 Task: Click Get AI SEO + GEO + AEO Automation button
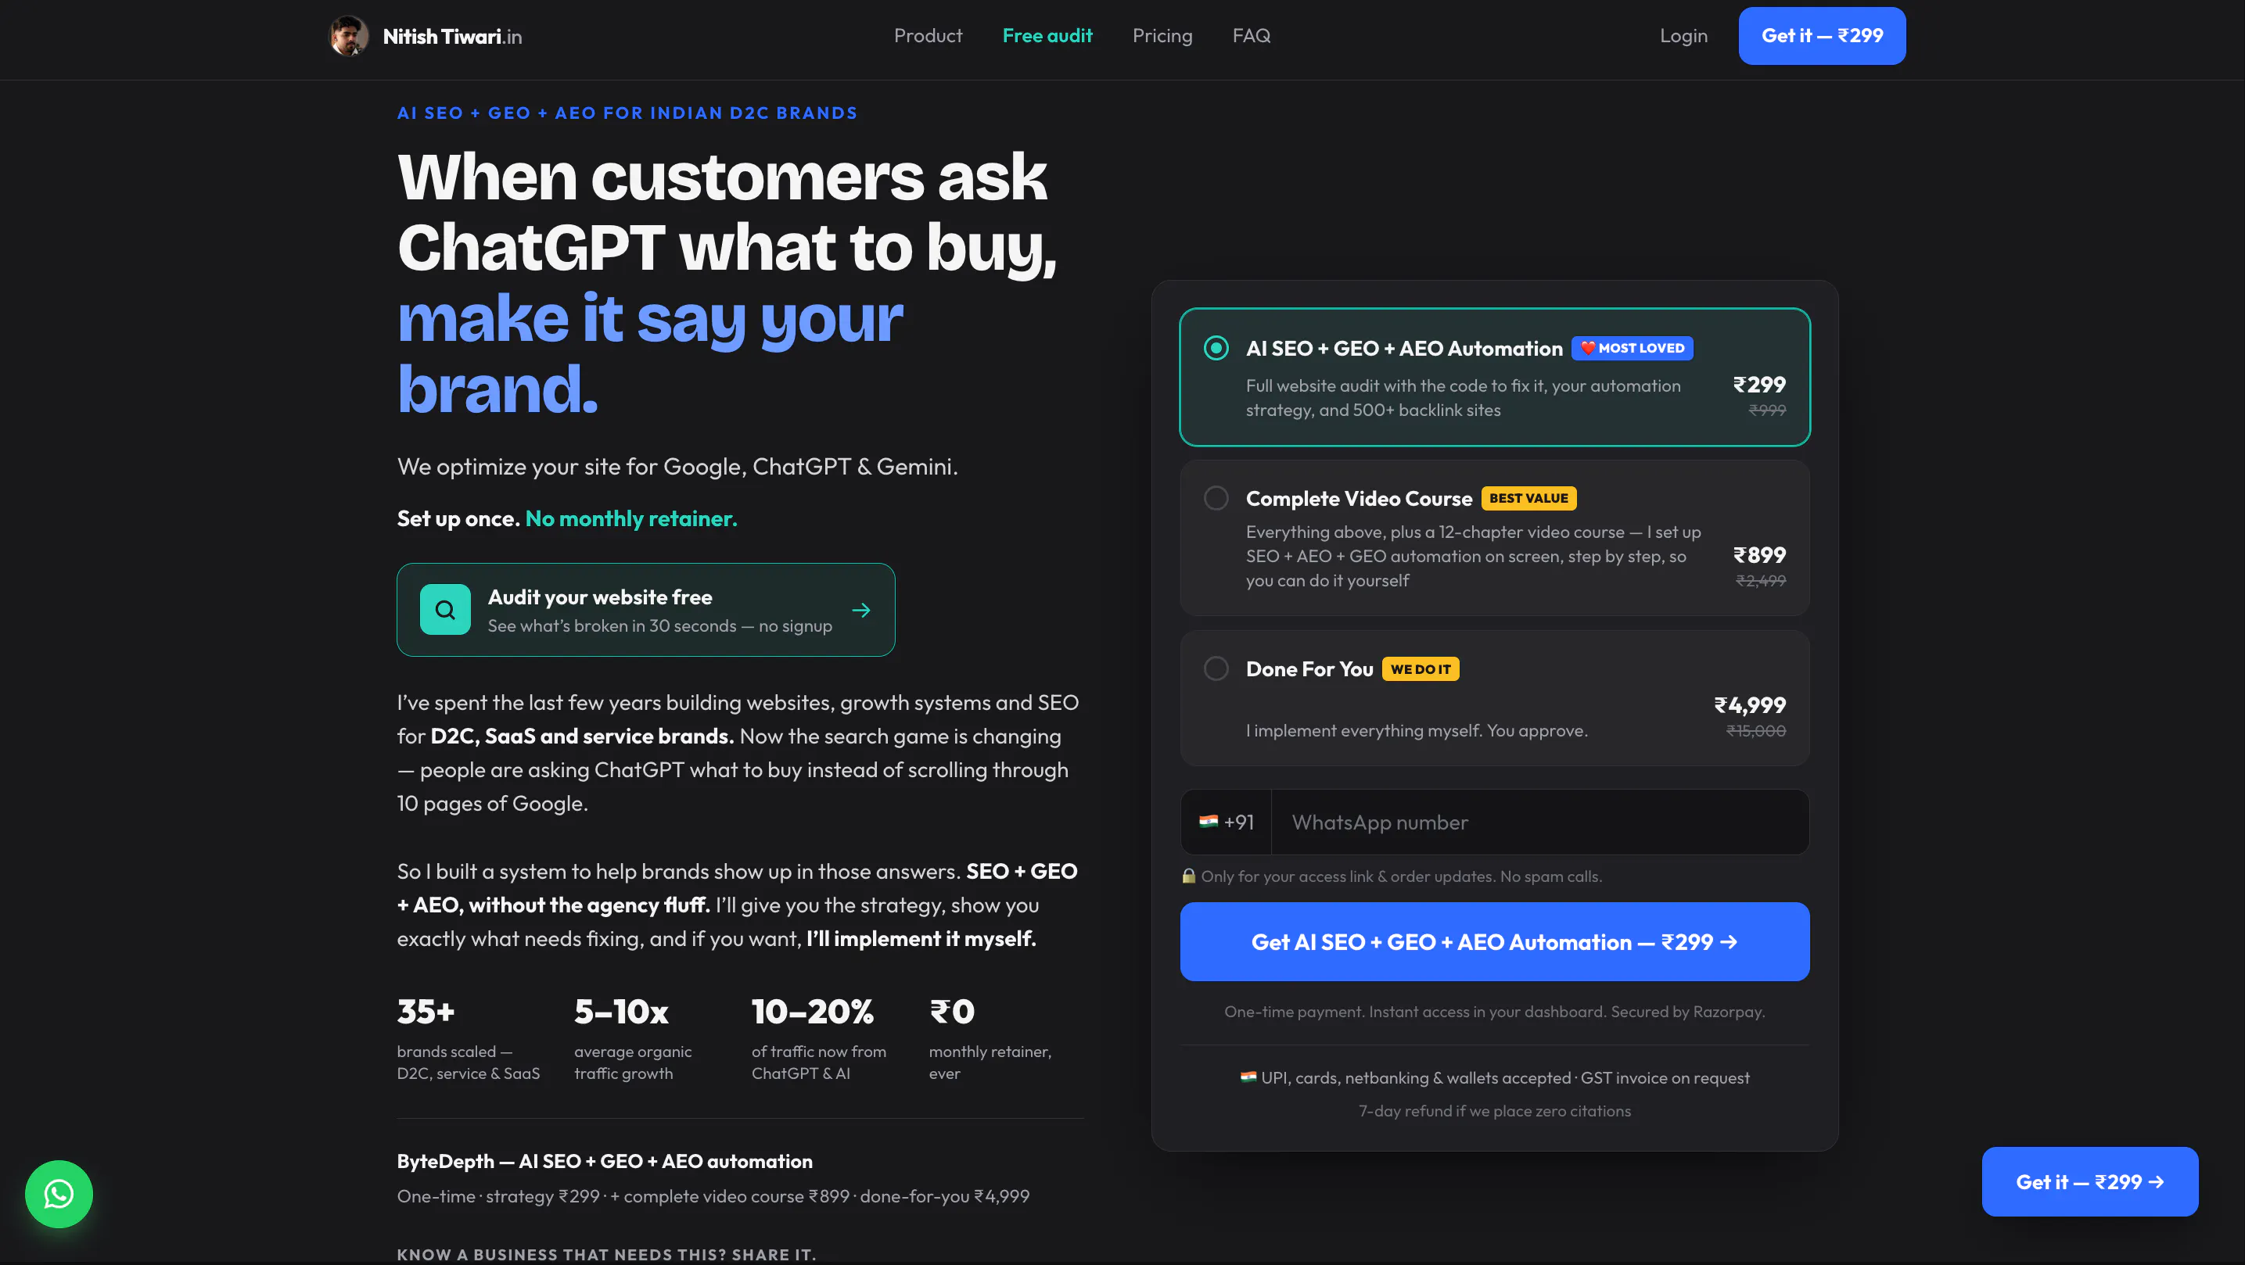click(1495, 942)
